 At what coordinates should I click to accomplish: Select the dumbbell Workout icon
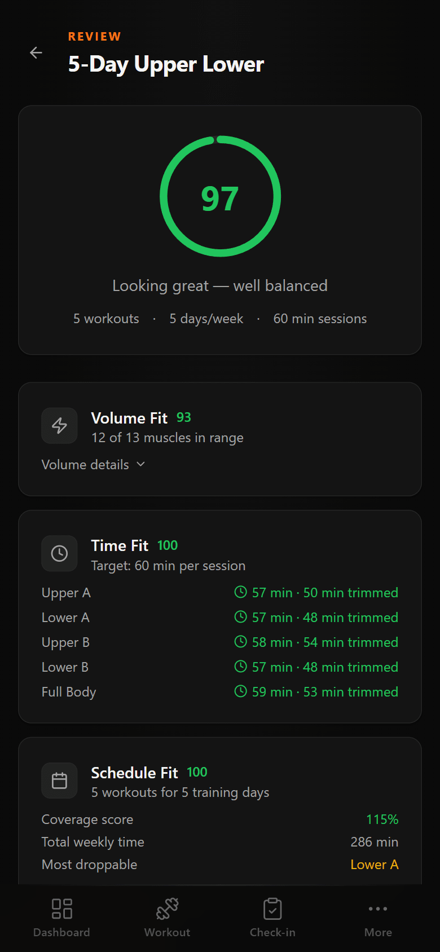point(166,908)
